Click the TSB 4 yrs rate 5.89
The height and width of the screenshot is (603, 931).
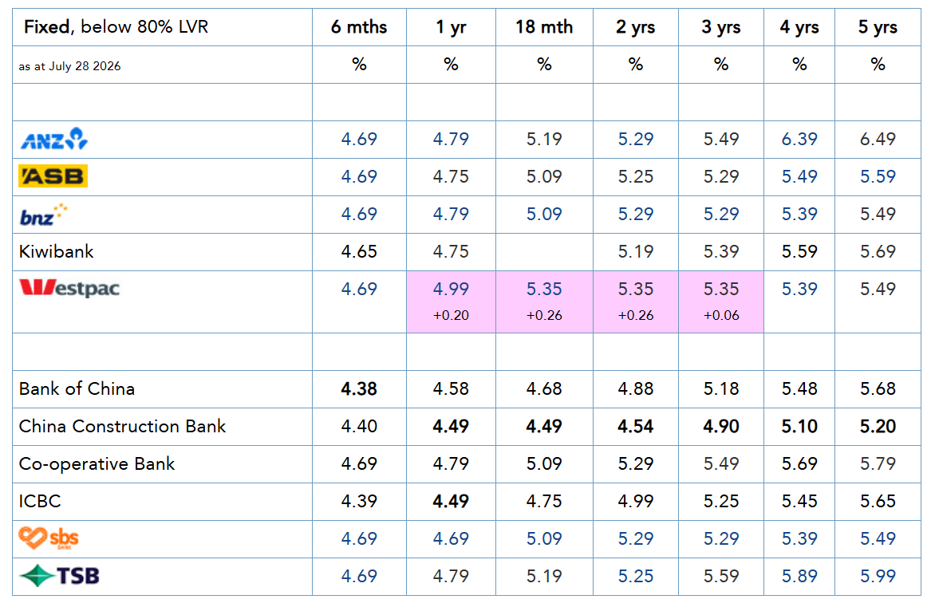(x=799, y=576)
